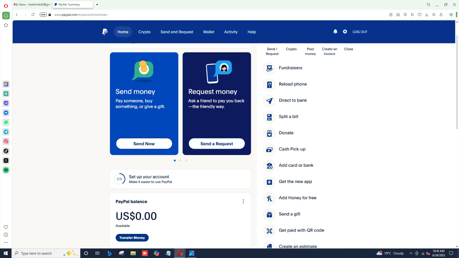Open the Wallet menu tab
The height and width of the screenshot is (258, 459).
(x=208, y=32)
